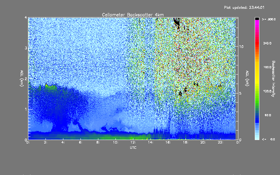Click the '<= 0.0' colorbar minimum label
The width and height of the screenshot is (280, 175).
coord(268,139)
